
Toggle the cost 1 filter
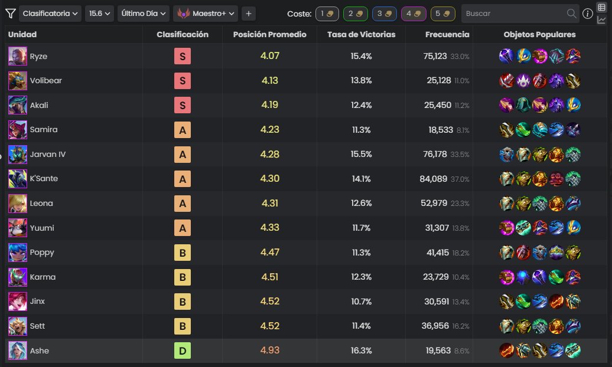click(x=327, y=14)
